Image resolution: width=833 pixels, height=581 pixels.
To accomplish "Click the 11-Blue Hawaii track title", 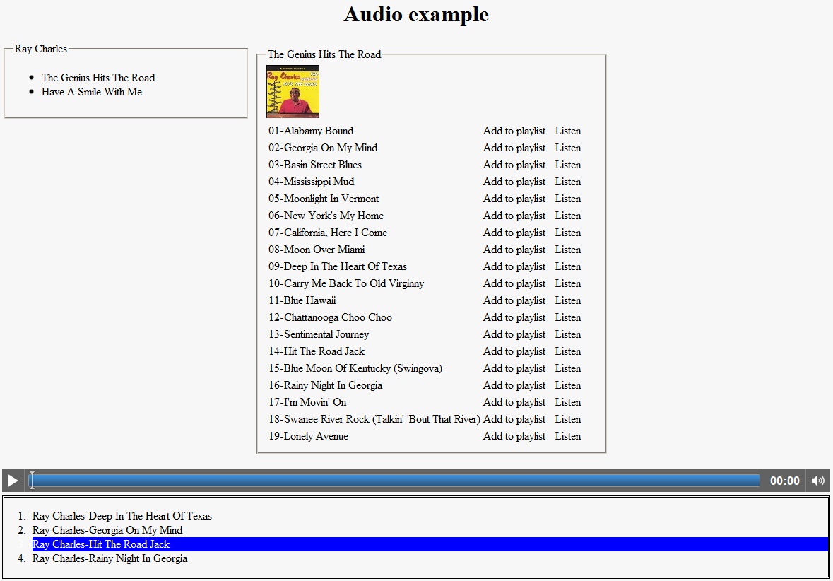I will tap(302, 301).
